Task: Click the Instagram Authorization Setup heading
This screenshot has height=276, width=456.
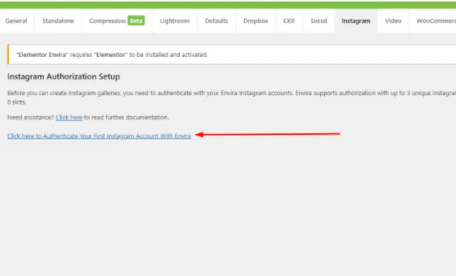Action: pos(64,77)
